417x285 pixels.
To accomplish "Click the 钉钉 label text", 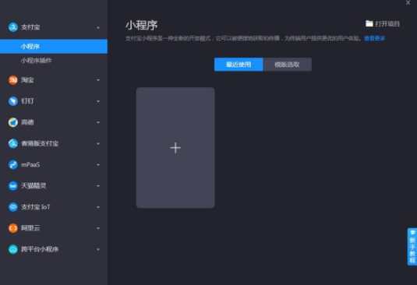I will coord(27,101).
